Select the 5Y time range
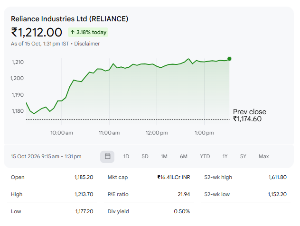The image size is (300, 226). [x=243, y=156]
